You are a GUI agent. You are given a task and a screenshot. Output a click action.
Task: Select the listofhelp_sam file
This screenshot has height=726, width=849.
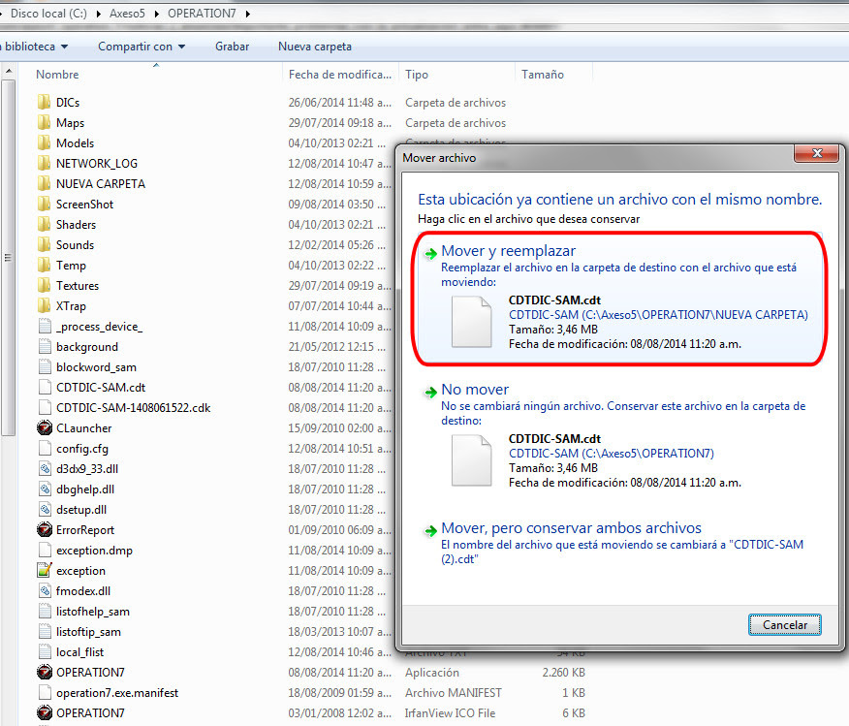coord(93,612)
